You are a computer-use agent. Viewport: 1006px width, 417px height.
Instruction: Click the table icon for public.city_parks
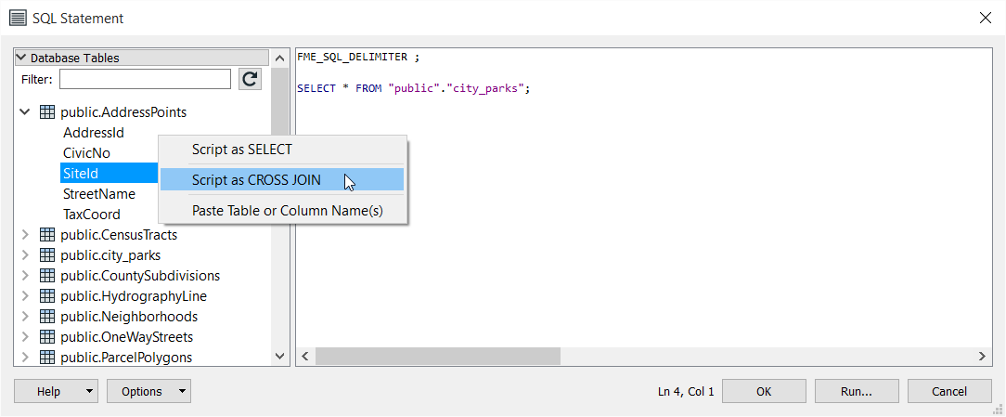pyautogui.click(x=46, y=255)
